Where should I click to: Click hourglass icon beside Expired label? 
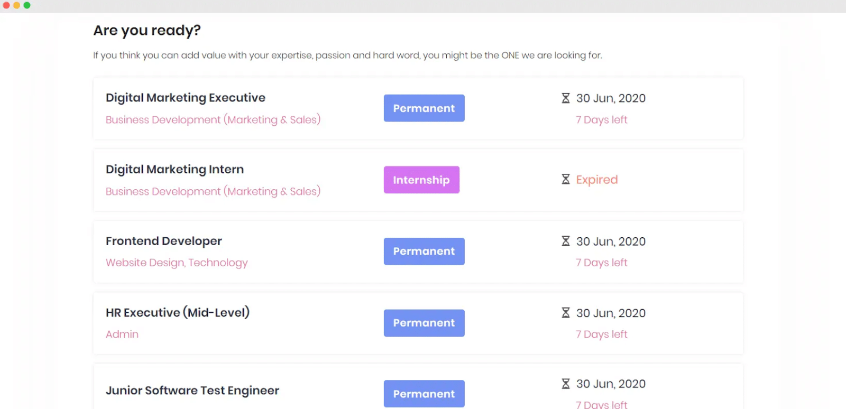[565, 180]
